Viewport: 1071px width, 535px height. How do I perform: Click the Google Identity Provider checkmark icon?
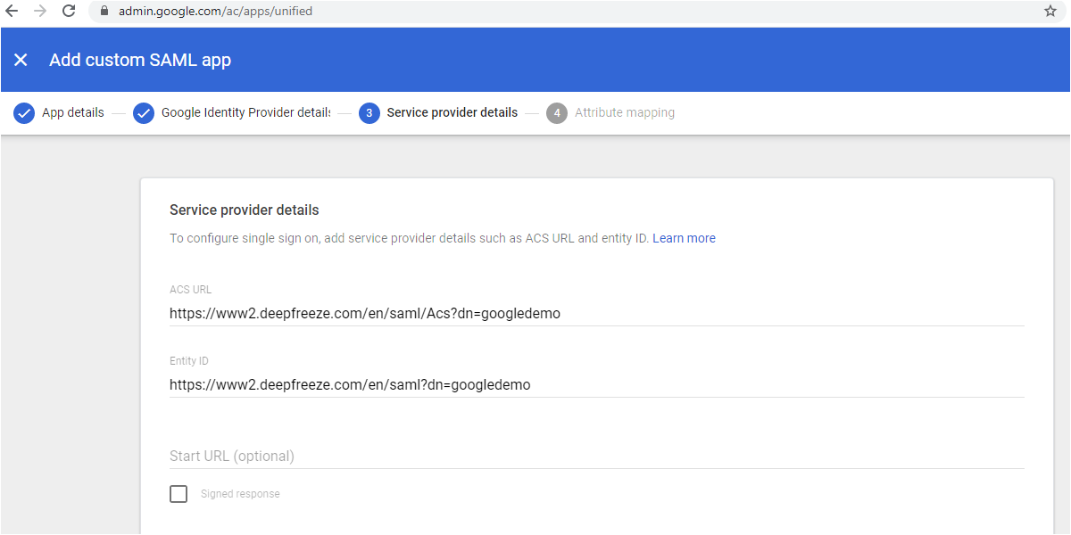(x=144, y=113)
